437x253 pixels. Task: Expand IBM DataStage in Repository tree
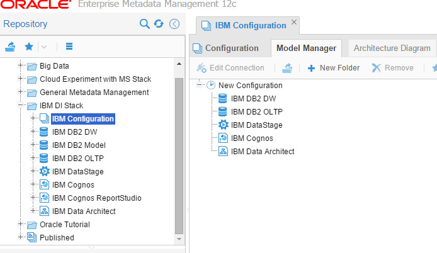point(33,171)
